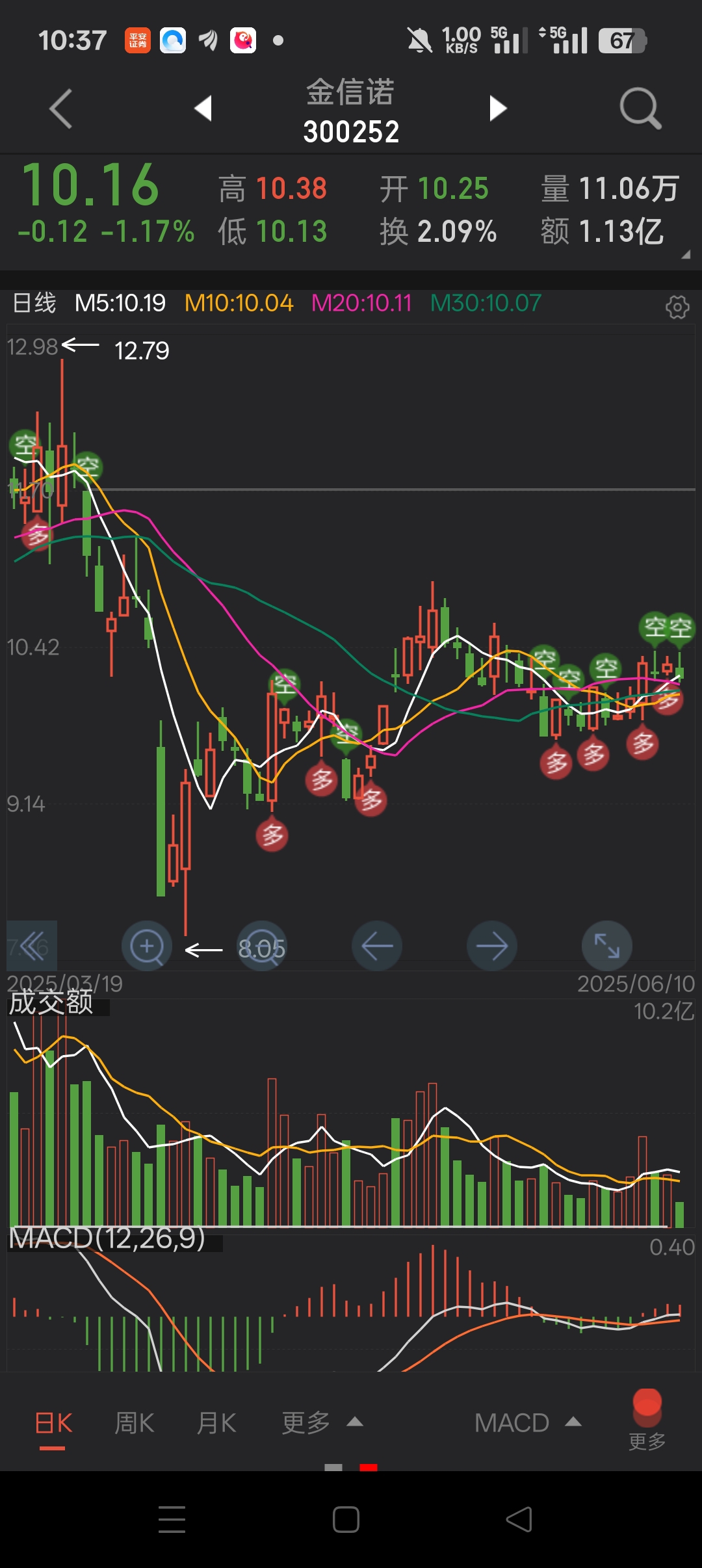The height and width of the screenshot is (1568, 702).
Task: Select 月K tab
Action: [216, 1423]
